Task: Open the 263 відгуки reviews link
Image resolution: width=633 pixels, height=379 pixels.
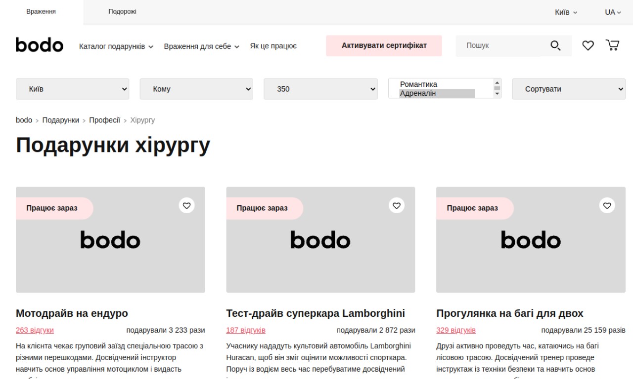Action: [35, 330]
